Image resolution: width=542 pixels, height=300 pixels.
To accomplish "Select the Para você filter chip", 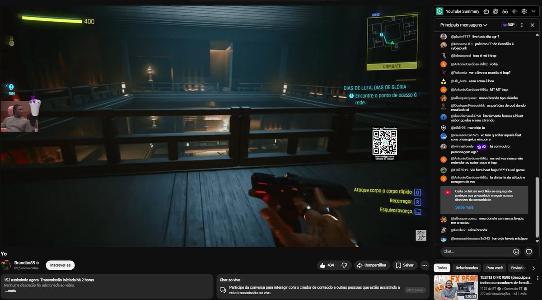I will (495, 268).
